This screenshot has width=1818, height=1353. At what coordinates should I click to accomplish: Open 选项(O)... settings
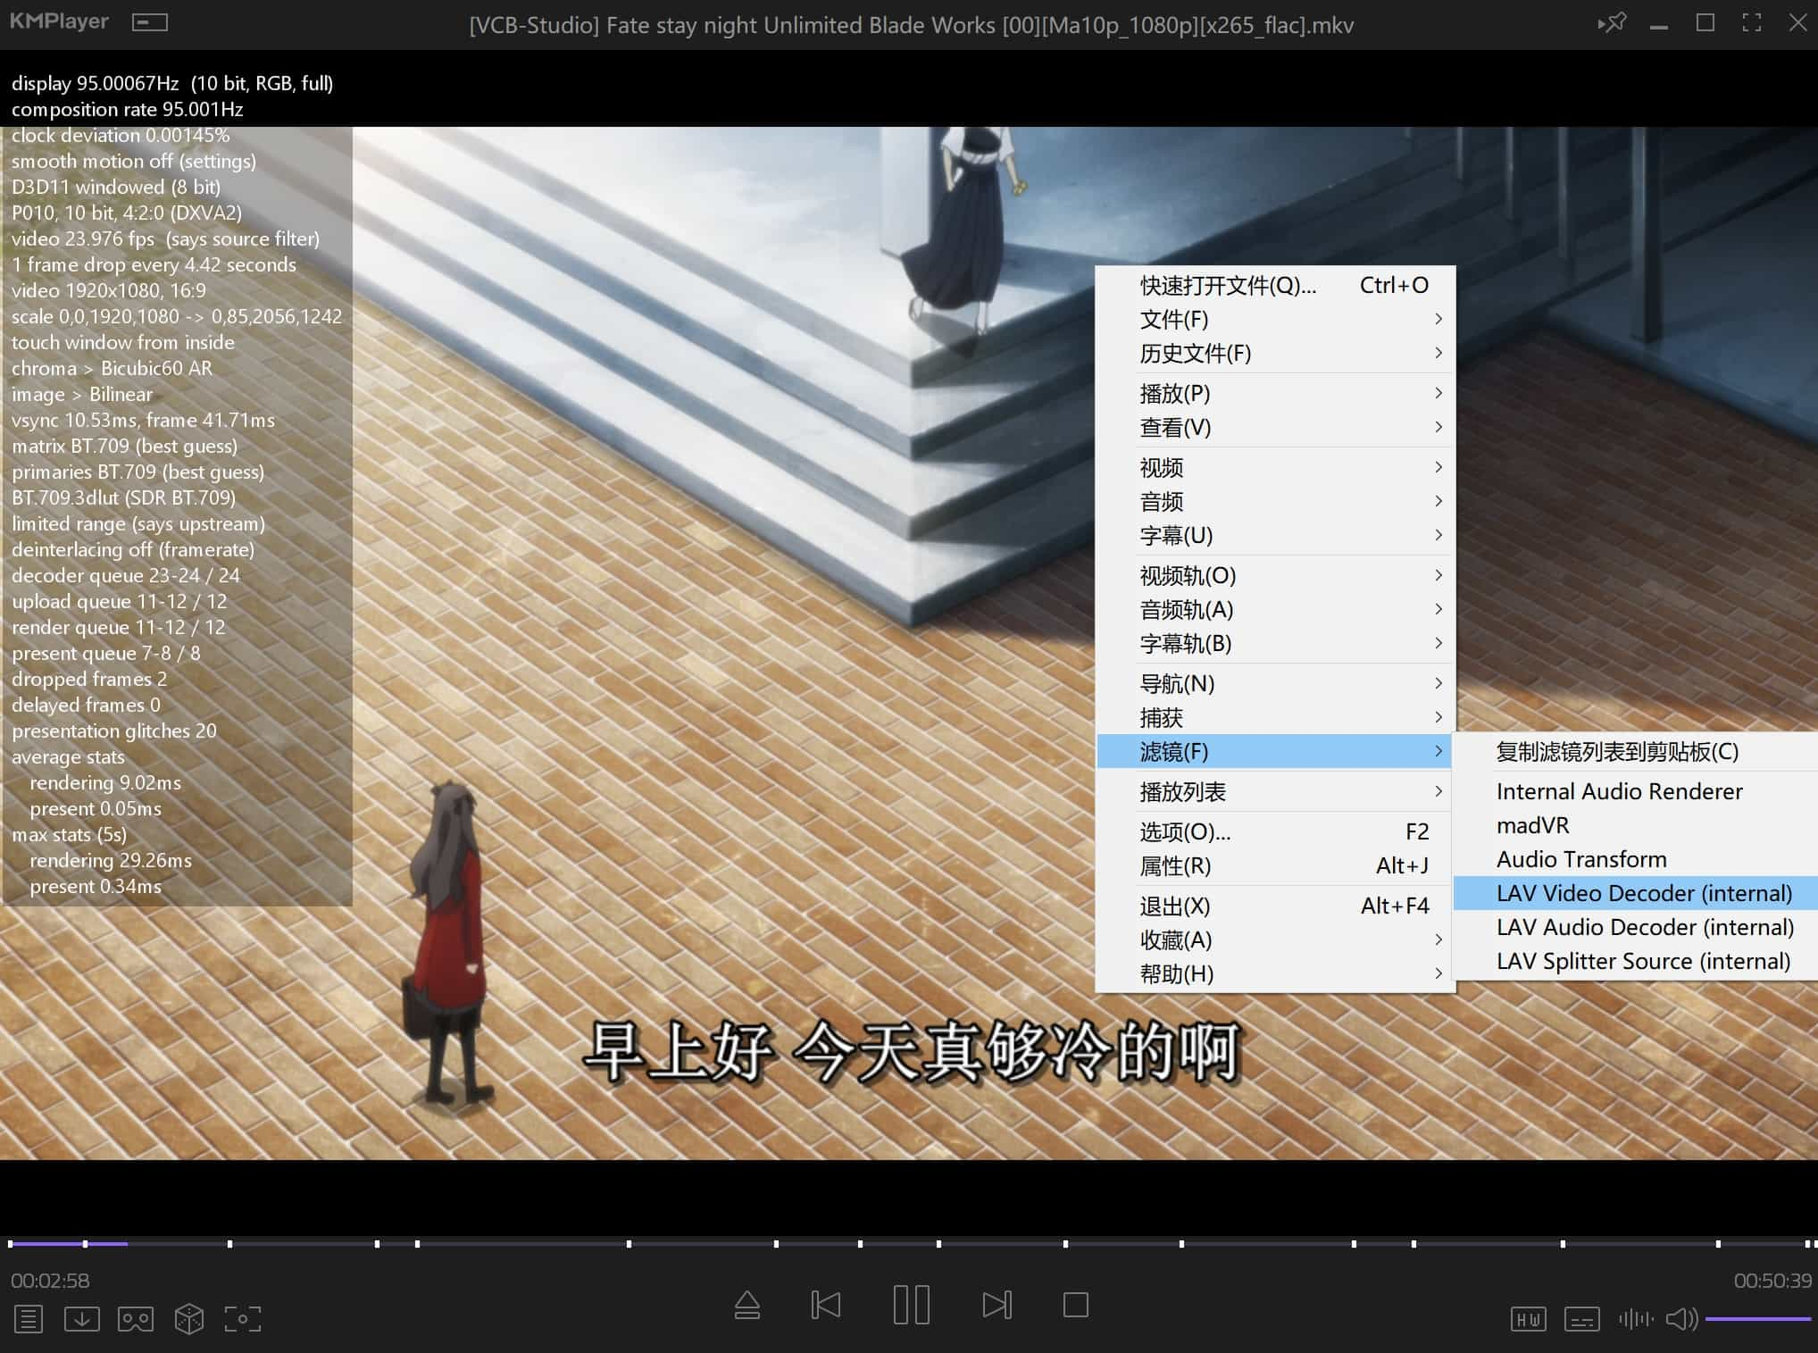(1276, 831)
